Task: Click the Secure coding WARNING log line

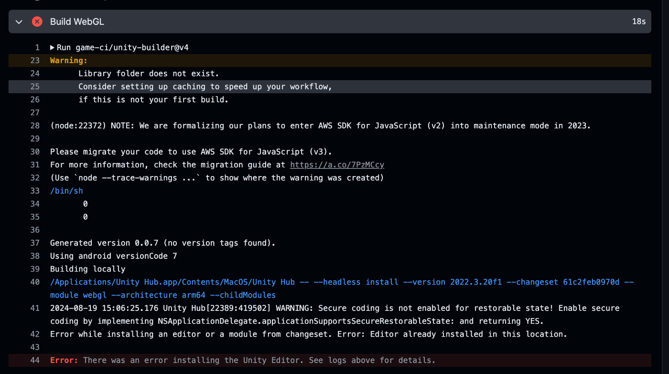Action: 334,314
